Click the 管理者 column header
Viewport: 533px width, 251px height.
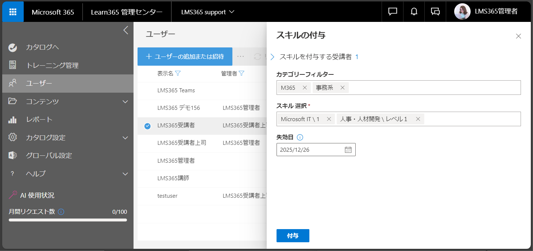pyautogui.click(x=229, y=73)
